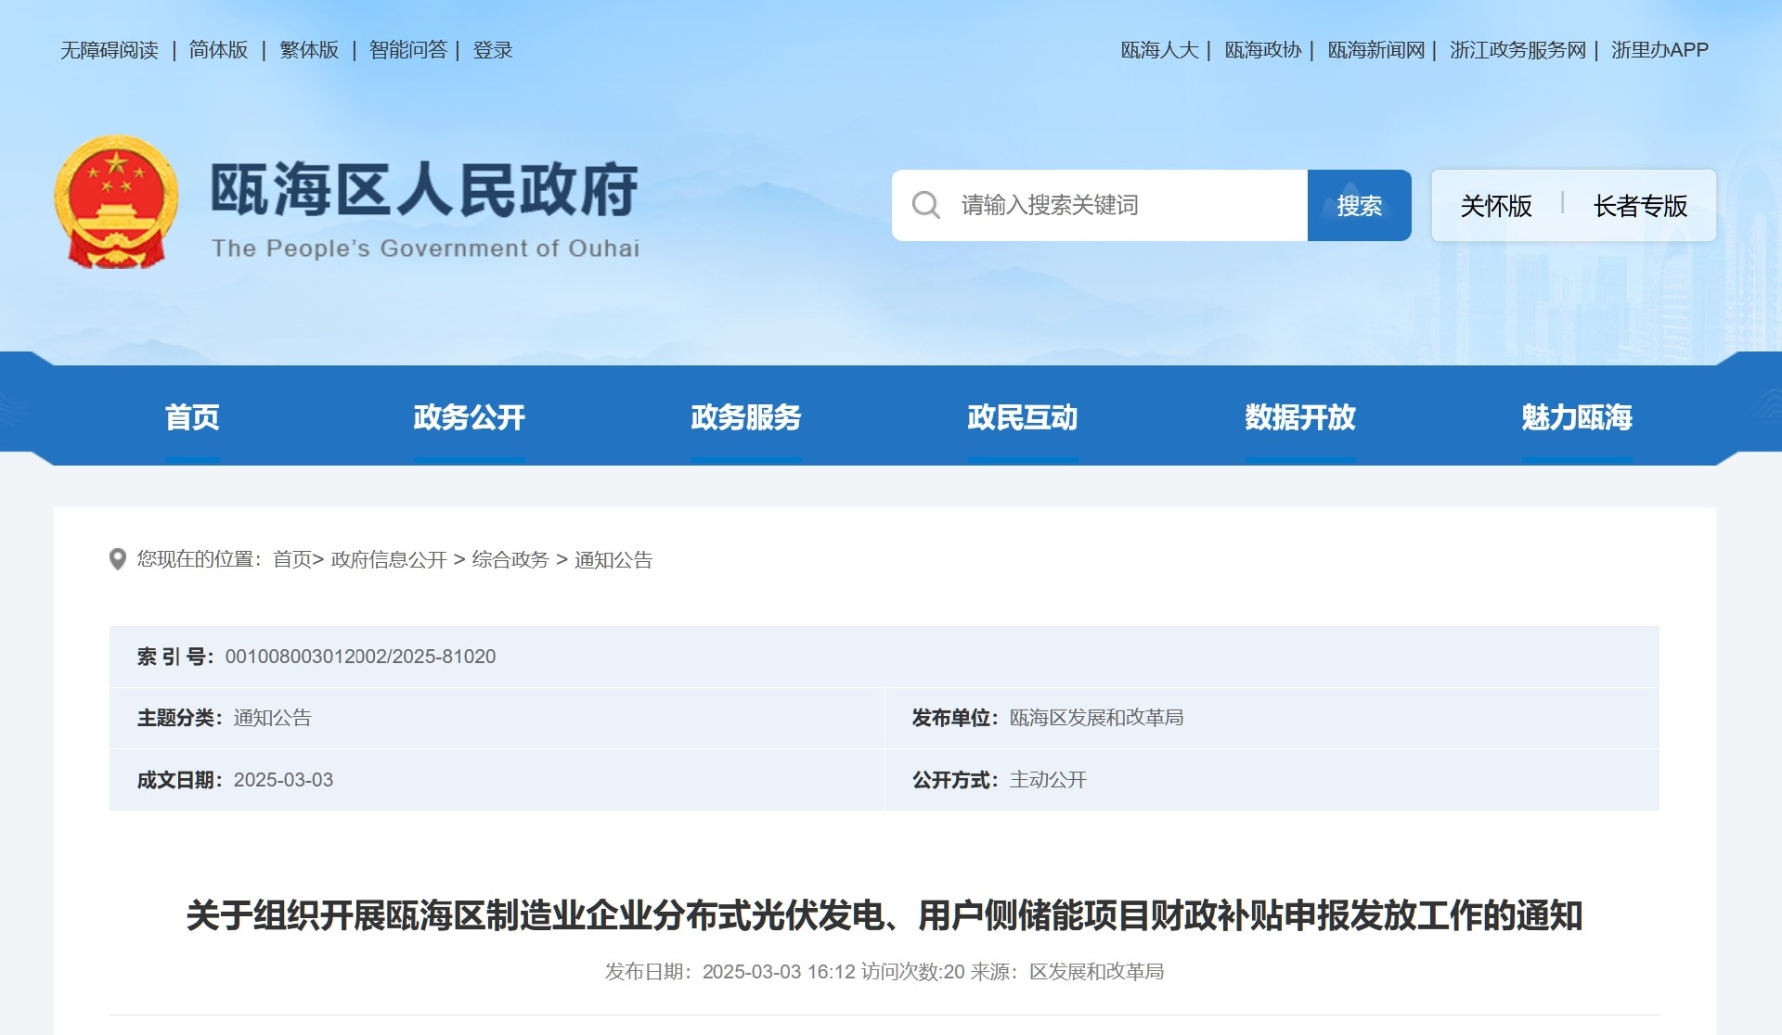1782x1035 pixels.
Task: Switch to 繁体版 traditional Chinese
Action: (309, 50)
